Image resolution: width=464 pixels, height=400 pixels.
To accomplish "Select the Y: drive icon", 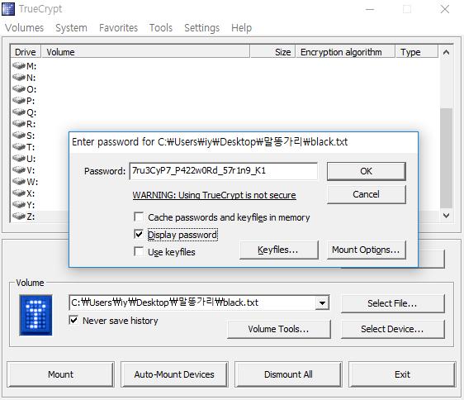I will [19, 204].
